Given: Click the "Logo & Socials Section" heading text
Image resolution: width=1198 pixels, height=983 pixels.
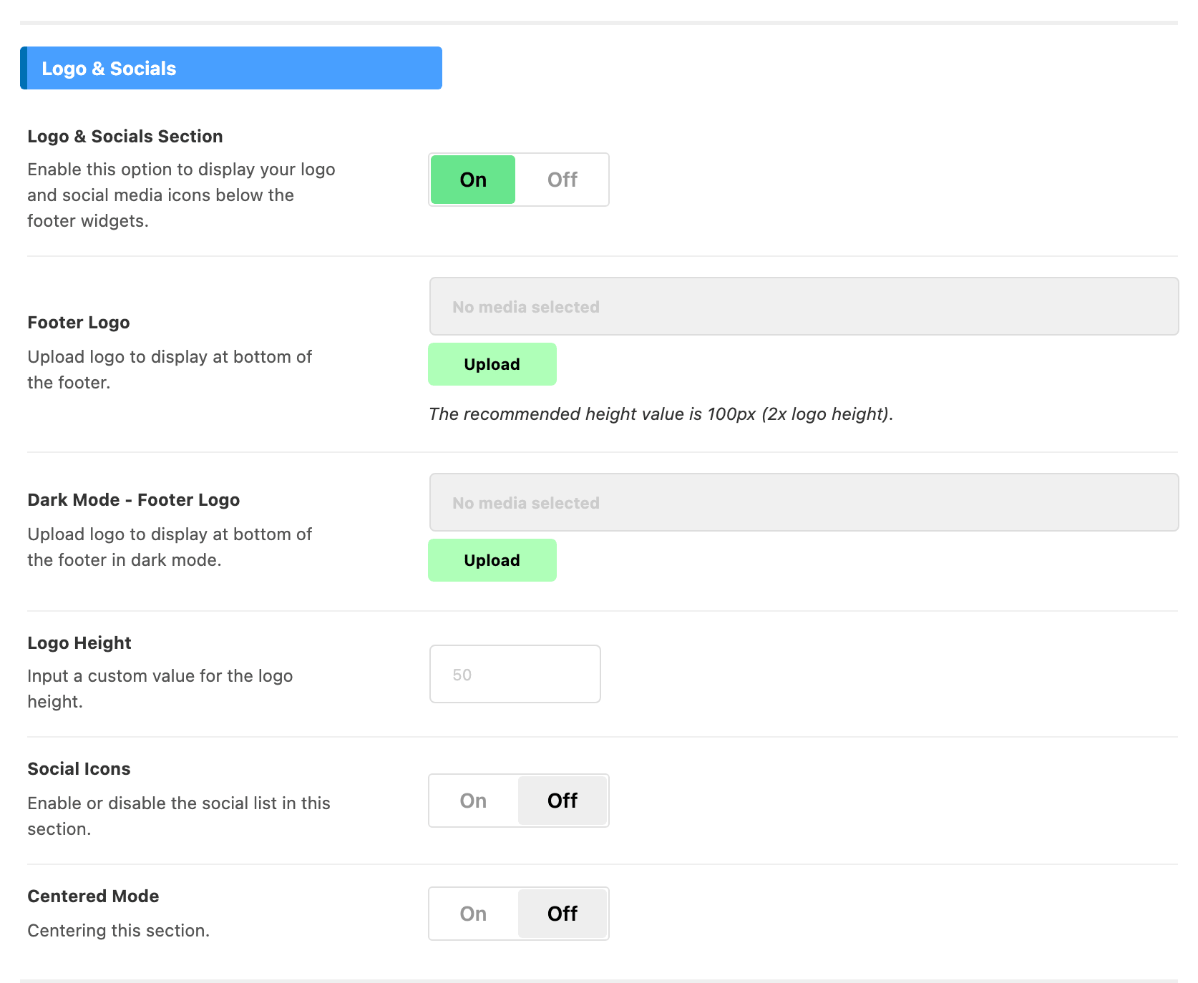Looking at the screenshot, I should [125, 136].
